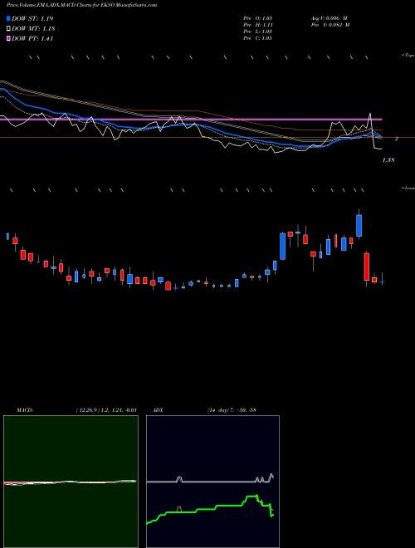Click the 'Pre V: 0.082 M' value
The height and width of the screenshot is (548, 415).
(x=330, y=25)
